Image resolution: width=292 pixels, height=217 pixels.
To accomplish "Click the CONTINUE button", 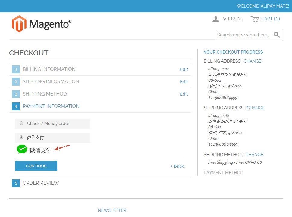I will pos(36,166).
